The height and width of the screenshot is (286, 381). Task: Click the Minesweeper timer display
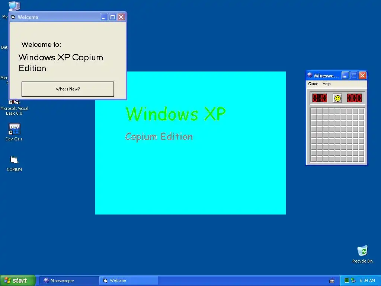pyautogui.click(x=354, y=98)
